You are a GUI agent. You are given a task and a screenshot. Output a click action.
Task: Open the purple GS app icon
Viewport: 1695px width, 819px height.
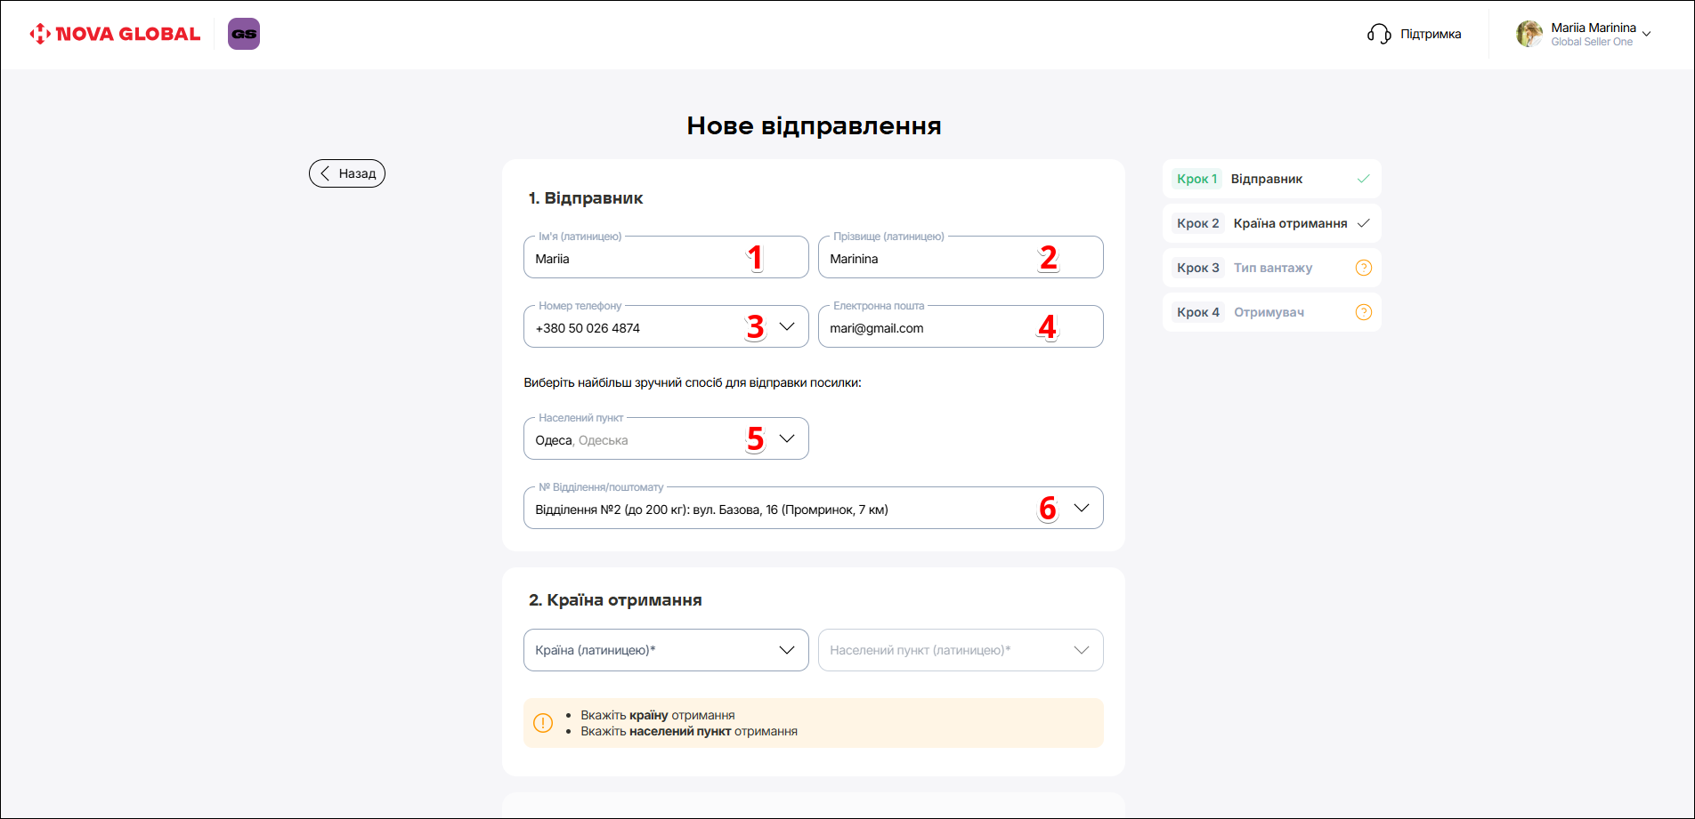click(x=244, y=34)
